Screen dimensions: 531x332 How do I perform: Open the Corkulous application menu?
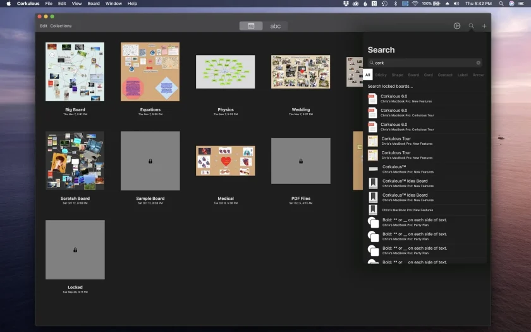[x=28, y=3]
